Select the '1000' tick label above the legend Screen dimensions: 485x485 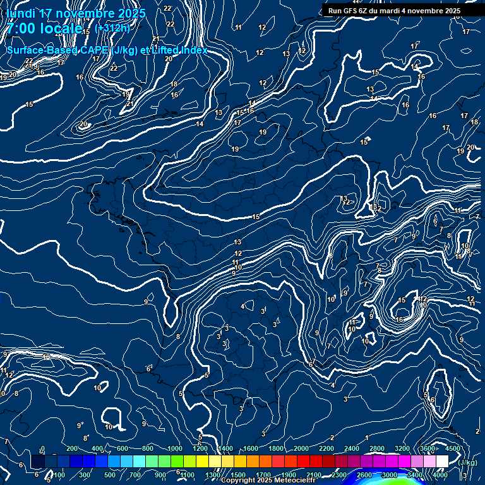click(175, 448)
